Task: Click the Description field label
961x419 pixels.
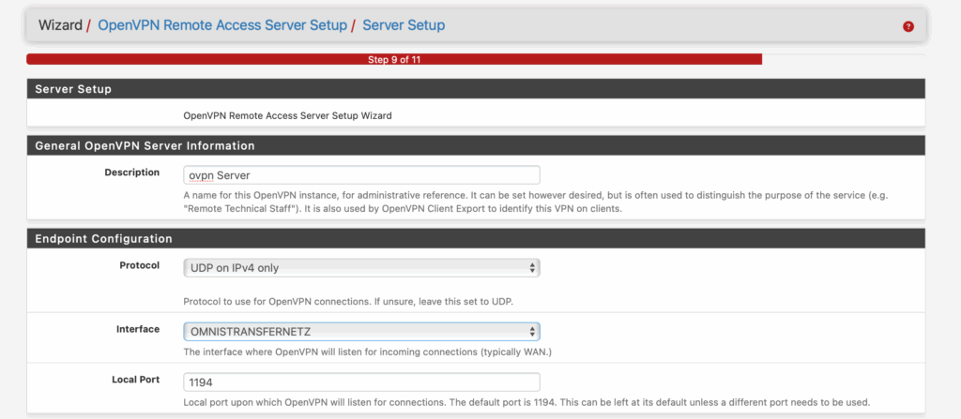Action: pos(132,172)
